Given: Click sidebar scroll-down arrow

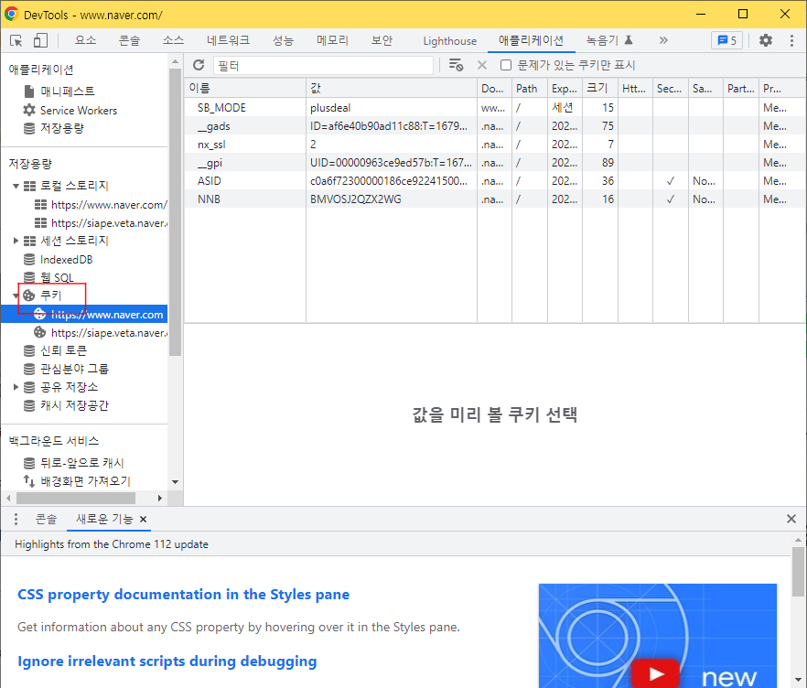Looking at the screenshot, I should point(175,482).
